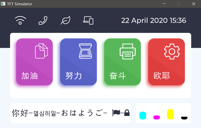Click the connected devices icon
This screenshot has height=128, width=201.
tap(88, 20)
